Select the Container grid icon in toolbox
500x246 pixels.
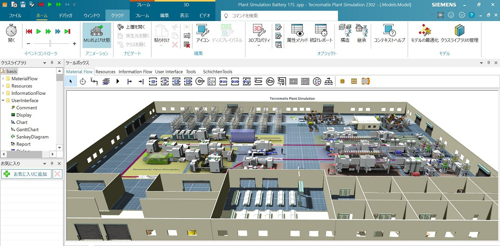point(353,82)
